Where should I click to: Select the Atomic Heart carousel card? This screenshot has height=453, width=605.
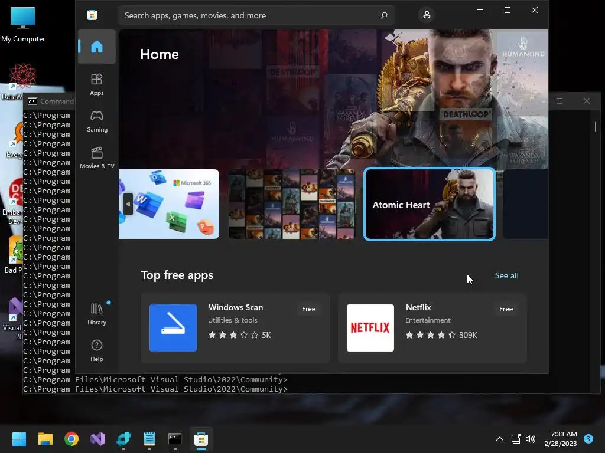[430, 204]
